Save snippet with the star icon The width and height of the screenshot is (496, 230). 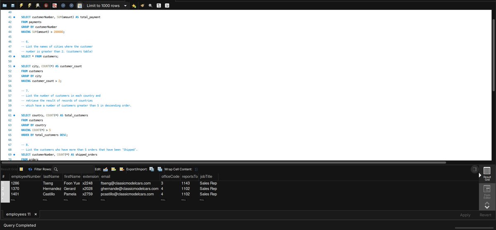point(134,5)
